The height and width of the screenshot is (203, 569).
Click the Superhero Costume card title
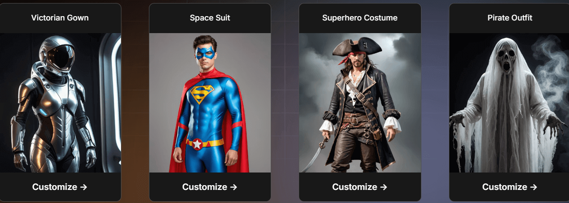click(360, 18)
